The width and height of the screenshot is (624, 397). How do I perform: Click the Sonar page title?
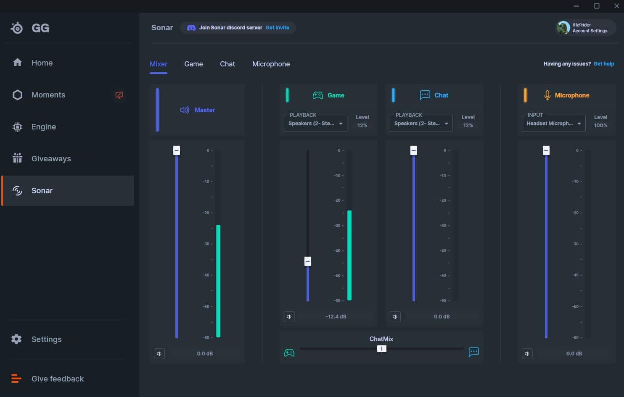[162, 28]
